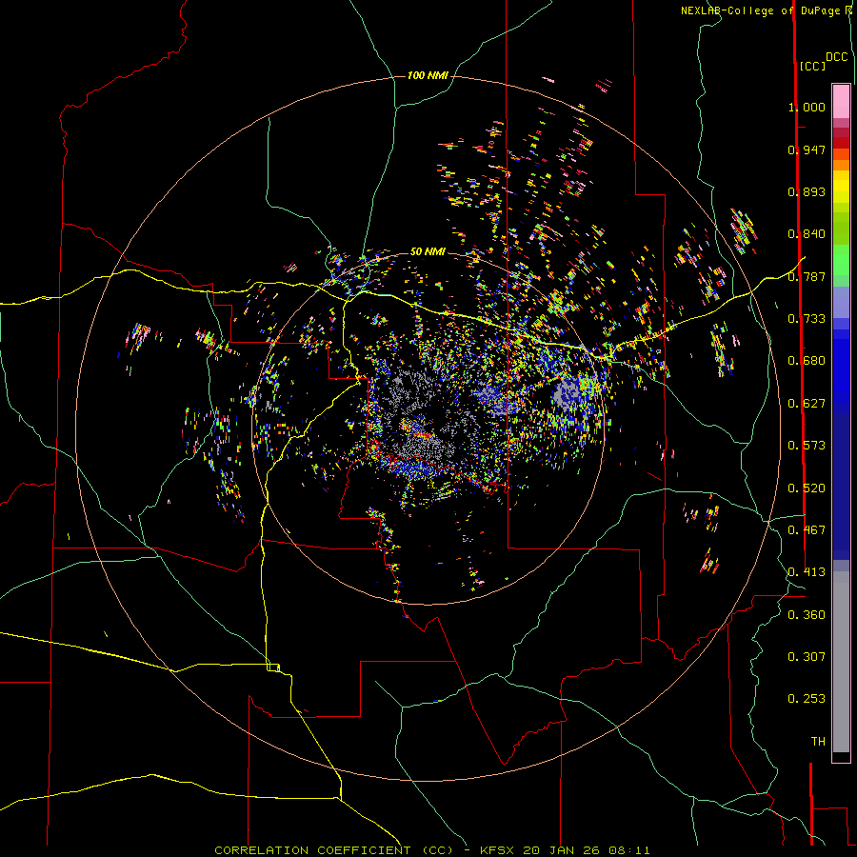This screenshot has height=857, width=857.
Task: Click the 0.253 legend value
Action: point(807,699)
